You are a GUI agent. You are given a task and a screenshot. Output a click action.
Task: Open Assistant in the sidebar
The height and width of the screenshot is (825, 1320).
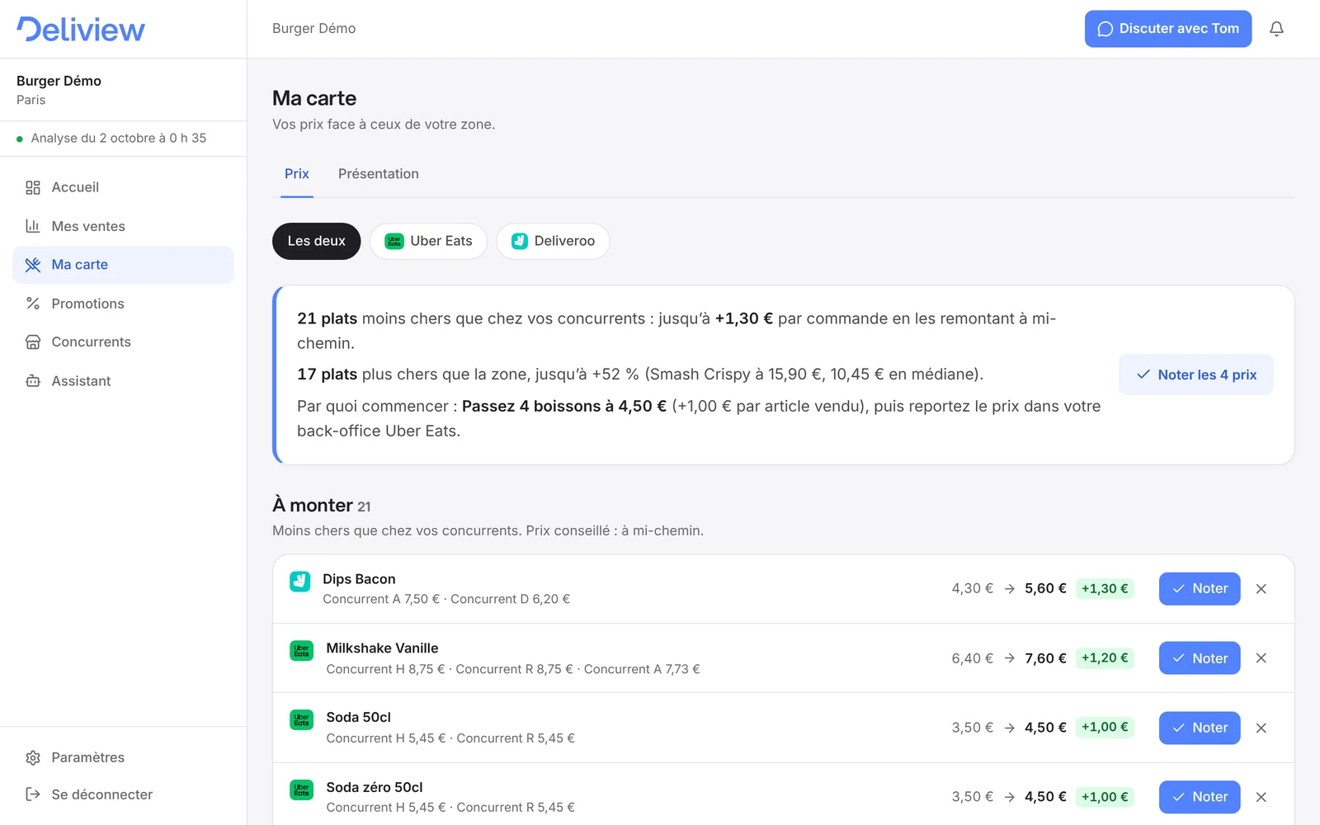(123, 380)
